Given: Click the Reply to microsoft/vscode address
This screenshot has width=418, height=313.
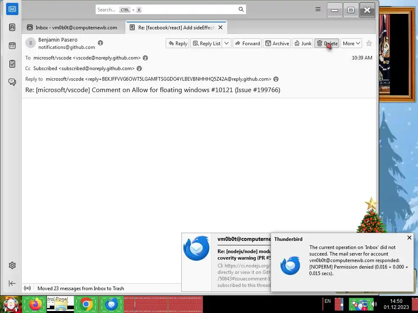Looking at the screenshot, I should point(158,79).
